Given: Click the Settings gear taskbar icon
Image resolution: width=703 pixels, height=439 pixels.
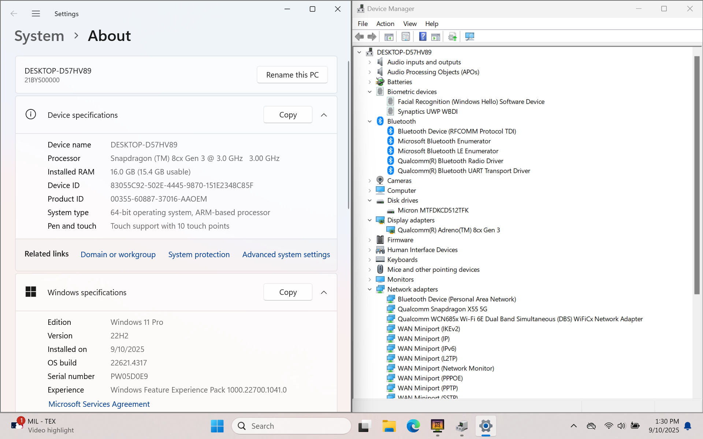Looking at the screenshot, I should (486, 426).
